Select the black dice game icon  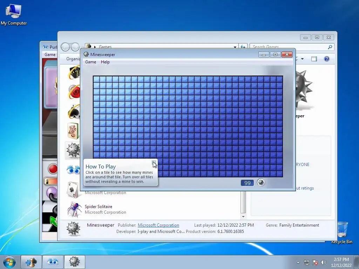74,72
